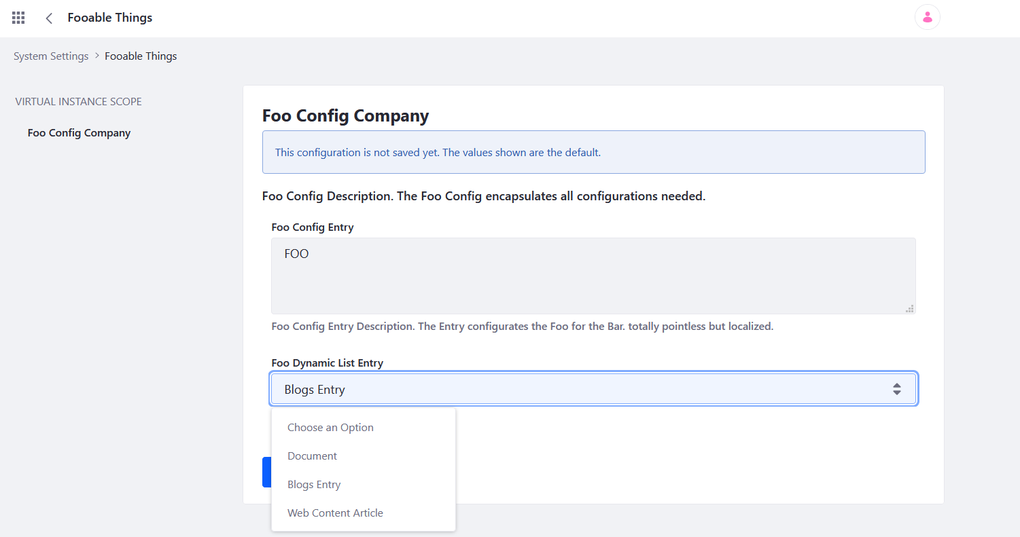Click the Foo Dynamic List Entry label
This screenshot has width=1020, height=537.
(x=327, y=363)
